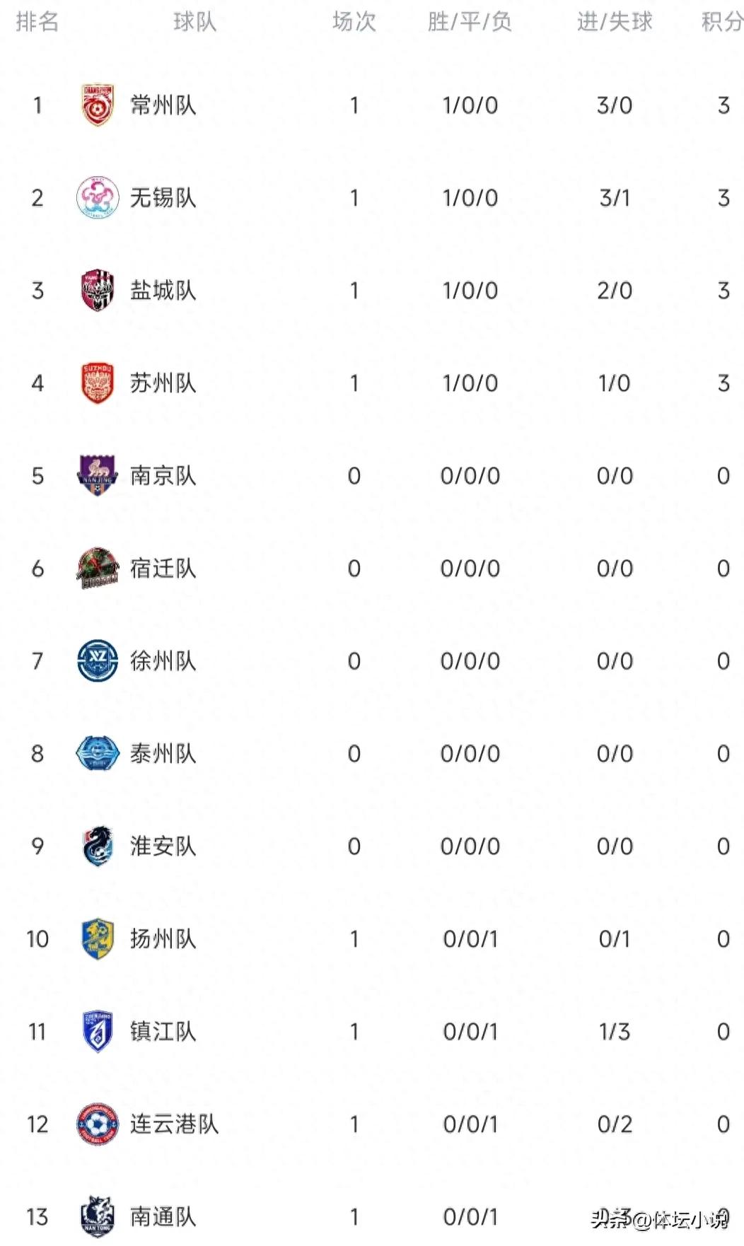The image size is (744, 1246).
Task: Select the 扬州队 yellow-blue badge
Action: (x=98, y=939)
